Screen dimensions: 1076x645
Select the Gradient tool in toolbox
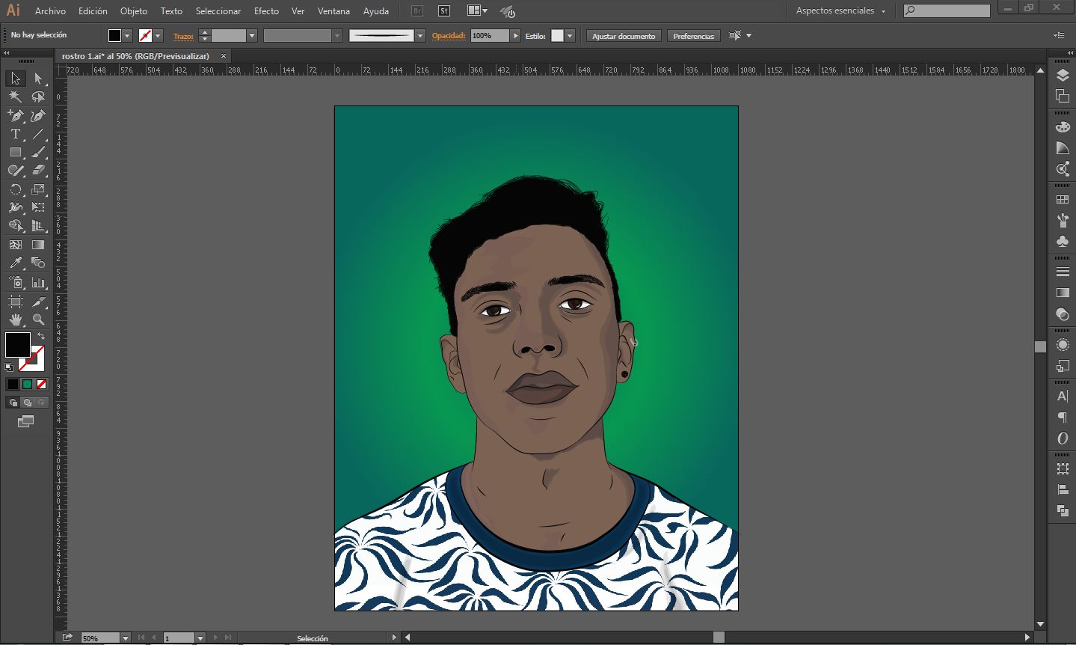tap(38, 245)
